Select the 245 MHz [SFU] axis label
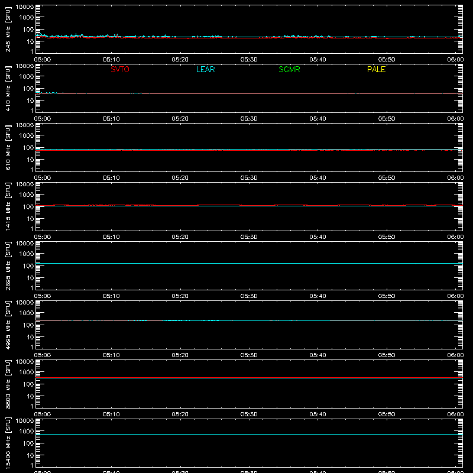This screenshot has height=473, width=473. click(8, 29)
